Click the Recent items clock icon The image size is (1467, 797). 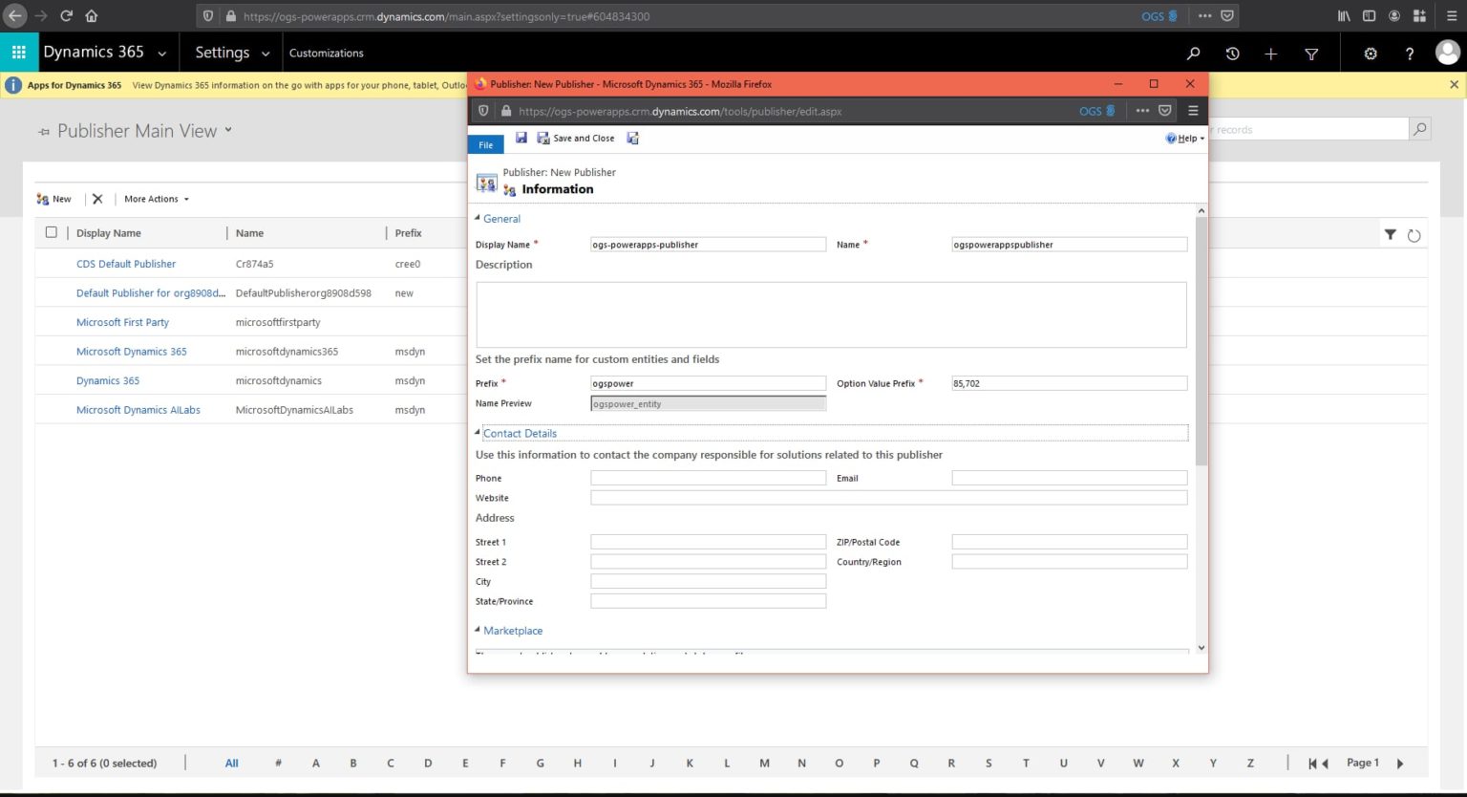pos(1232,54)
